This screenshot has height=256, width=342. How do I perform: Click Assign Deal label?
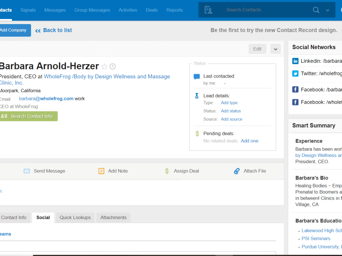pyautogui.click(x=186, y=171)
